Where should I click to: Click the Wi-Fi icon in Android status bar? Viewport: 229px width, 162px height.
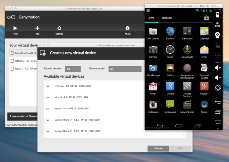[x=197, y=10]
